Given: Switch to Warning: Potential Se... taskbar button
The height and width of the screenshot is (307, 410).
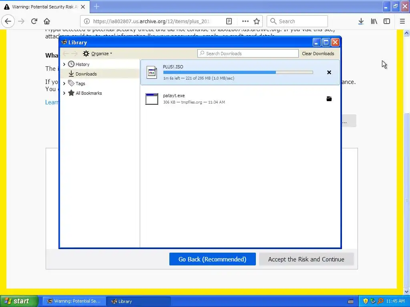Looking at the screenshot, I should pyautogui.click(x=74, y=301).
